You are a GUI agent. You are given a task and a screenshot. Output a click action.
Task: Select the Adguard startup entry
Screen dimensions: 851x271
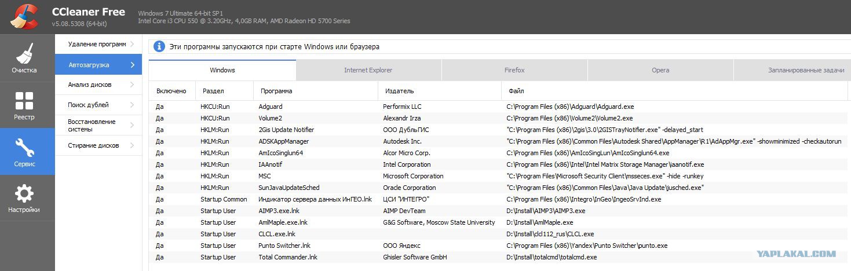498,107
